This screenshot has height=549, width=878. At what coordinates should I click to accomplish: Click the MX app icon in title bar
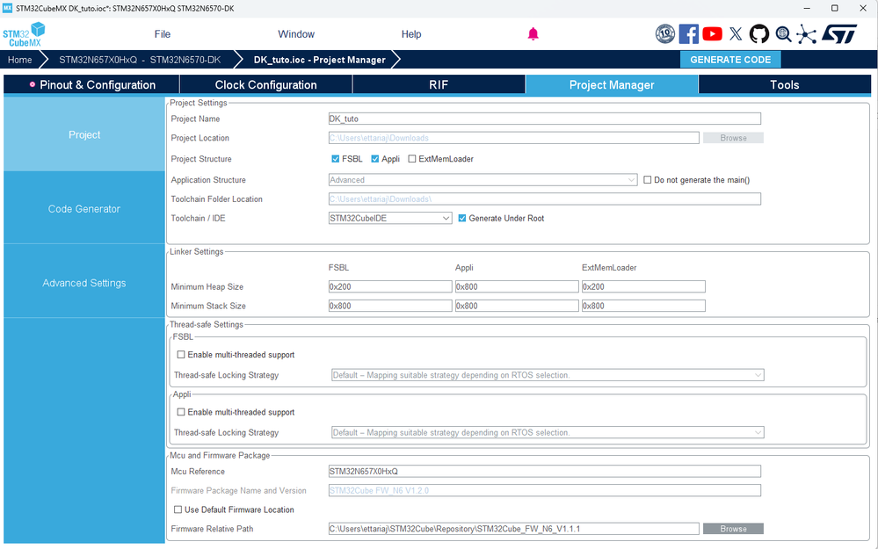(x=7, y=8)
